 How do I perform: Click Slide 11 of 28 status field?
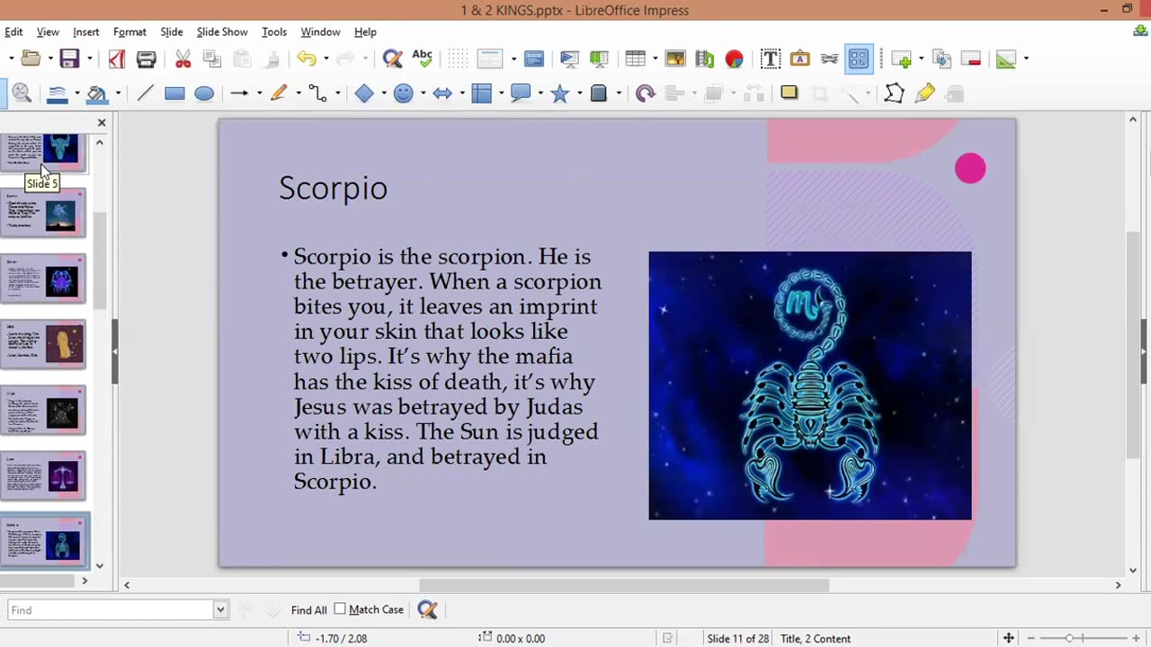(737, 638)
